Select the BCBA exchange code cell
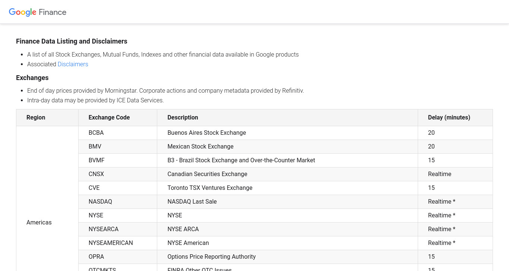Viewport: 509px width, 271px height. tap(118, 133)
